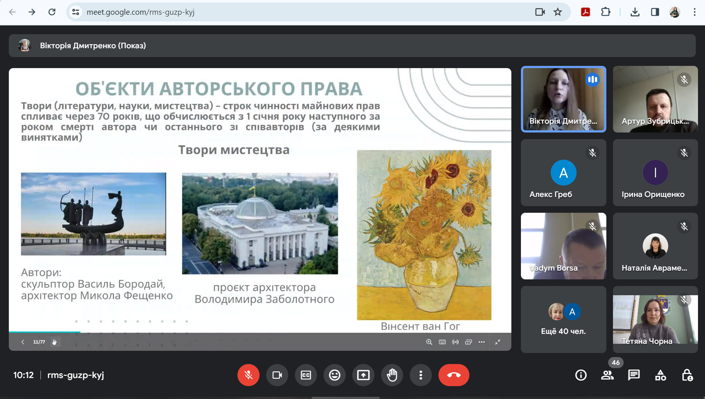Click the sunflowers painting on slide
This screenshot has width=705, height=399.
point(424,235)
